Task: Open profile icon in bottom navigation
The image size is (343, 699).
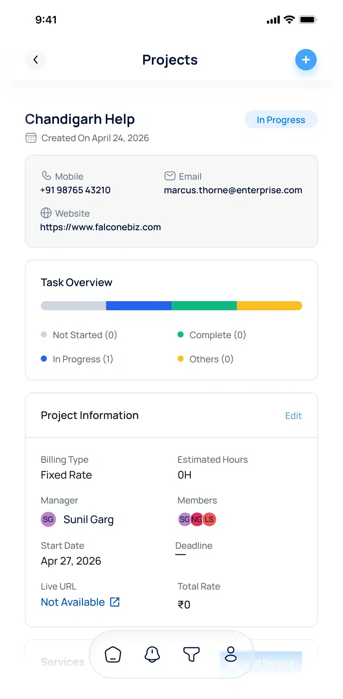Action: tap(231, 654)
